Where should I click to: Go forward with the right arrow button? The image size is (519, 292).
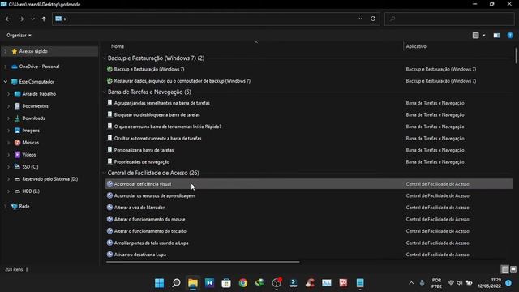[21, 19]
